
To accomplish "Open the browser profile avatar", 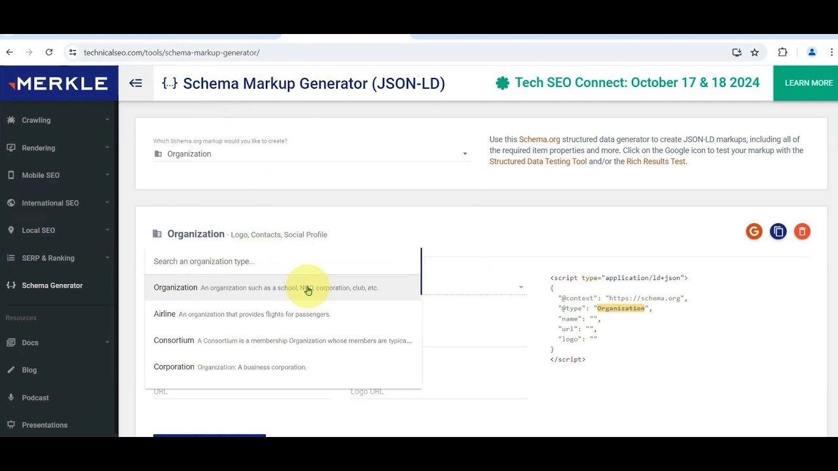I will click(812, 52).
